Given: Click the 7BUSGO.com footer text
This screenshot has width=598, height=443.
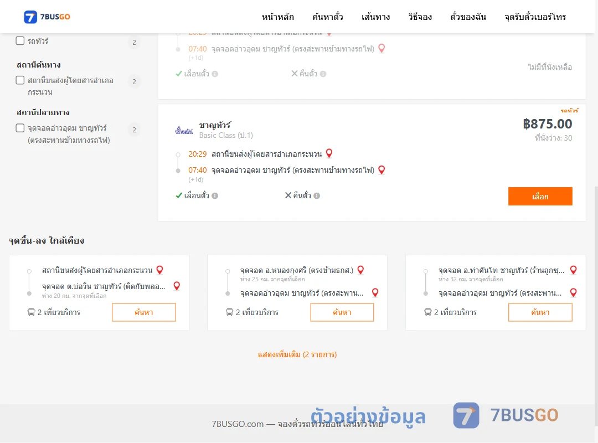Looking at the screenshot, I should (x=297, y=424).
